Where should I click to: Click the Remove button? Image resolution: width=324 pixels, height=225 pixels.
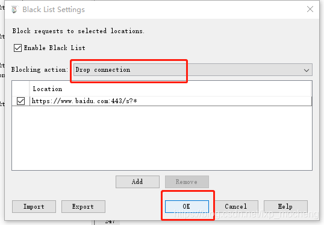[187, 182]
